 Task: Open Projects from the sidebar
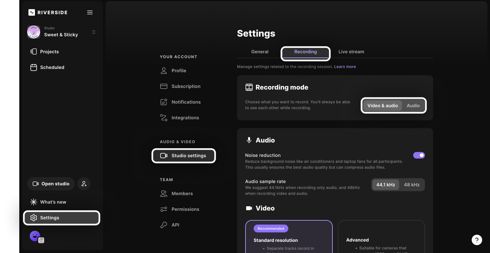(49, 52)
